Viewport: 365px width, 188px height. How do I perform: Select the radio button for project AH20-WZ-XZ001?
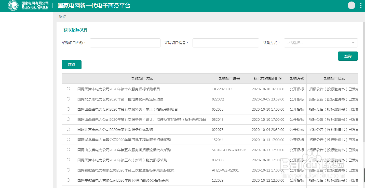pyautogui.click(x=68, y=170)
